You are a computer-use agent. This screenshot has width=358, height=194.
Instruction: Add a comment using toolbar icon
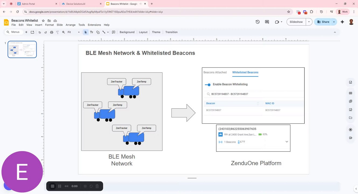tap(114, 32)
